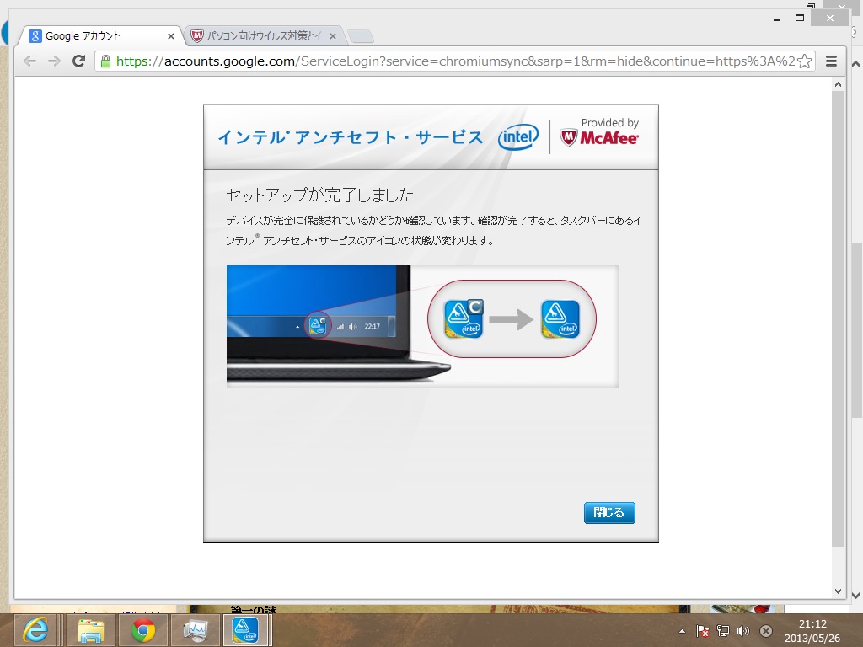863x647 pixels.
Task: Close the Google アカウント tab
Action: point(170,36)
